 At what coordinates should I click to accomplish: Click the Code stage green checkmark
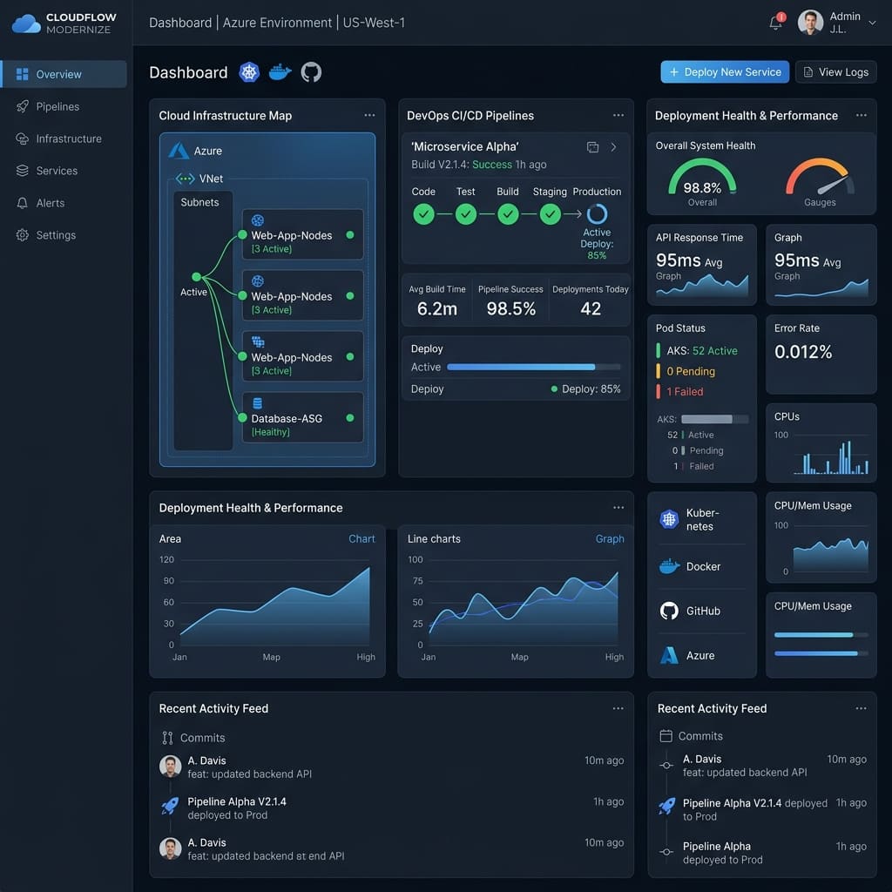tap(423, 214)
